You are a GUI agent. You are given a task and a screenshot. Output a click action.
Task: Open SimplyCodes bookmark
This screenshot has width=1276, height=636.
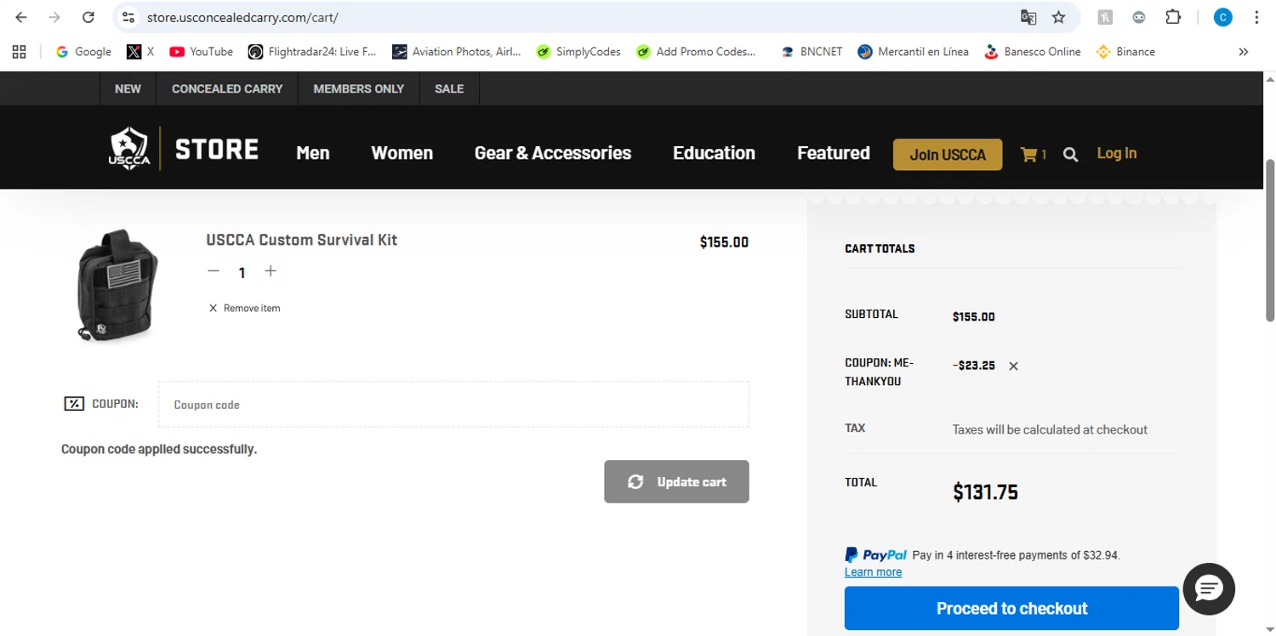tap(578, 52)
